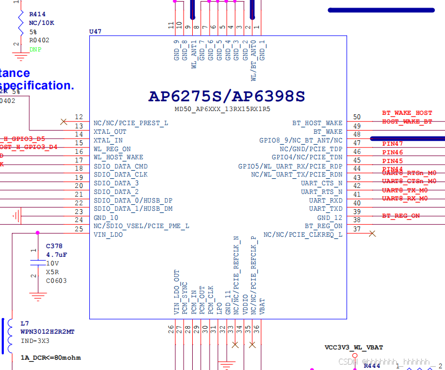Select the no-connect X marker on pin 37
Screen dimensions: 445x370
[x=371, y=233]
